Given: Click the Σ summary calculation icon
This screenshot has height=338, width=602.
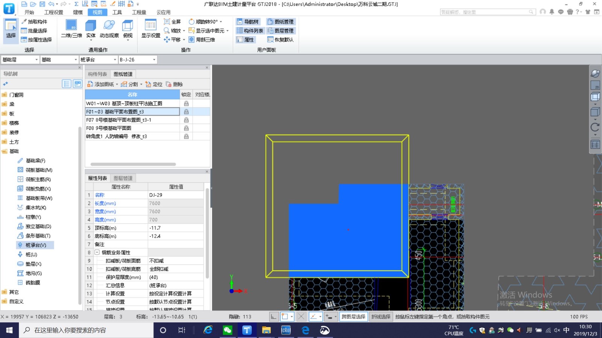Looking at the screenshot, I should (76, 4).
